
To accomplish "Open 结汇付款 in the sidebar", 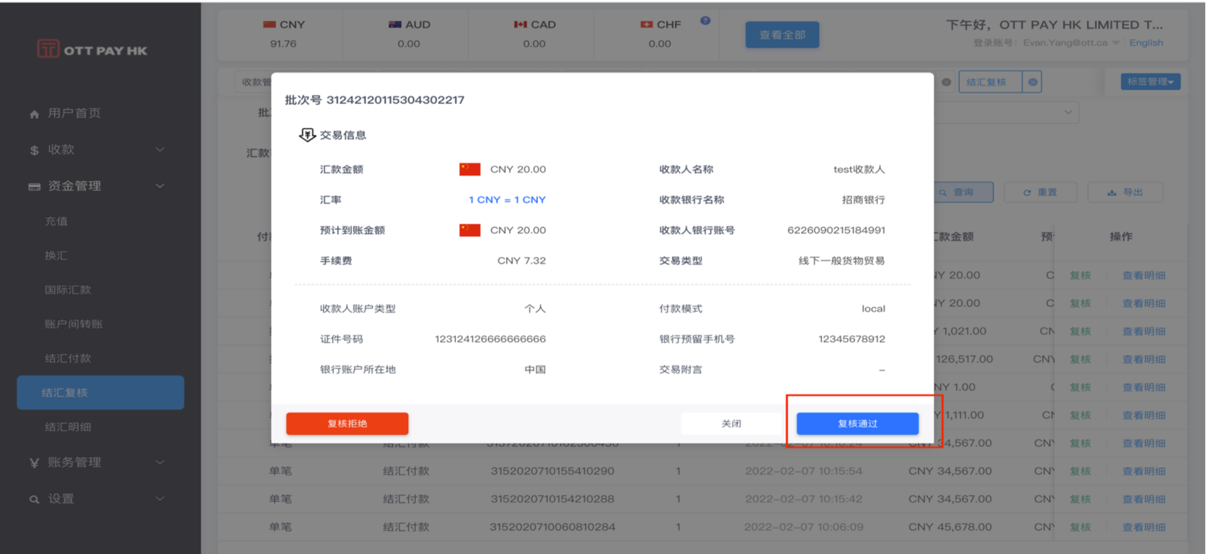I will 68,358.
